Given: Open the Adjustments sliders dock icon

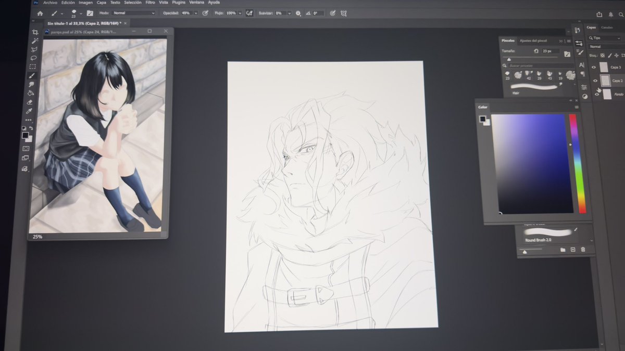Looking at the screenshot, I should click(x=584, y=87).
